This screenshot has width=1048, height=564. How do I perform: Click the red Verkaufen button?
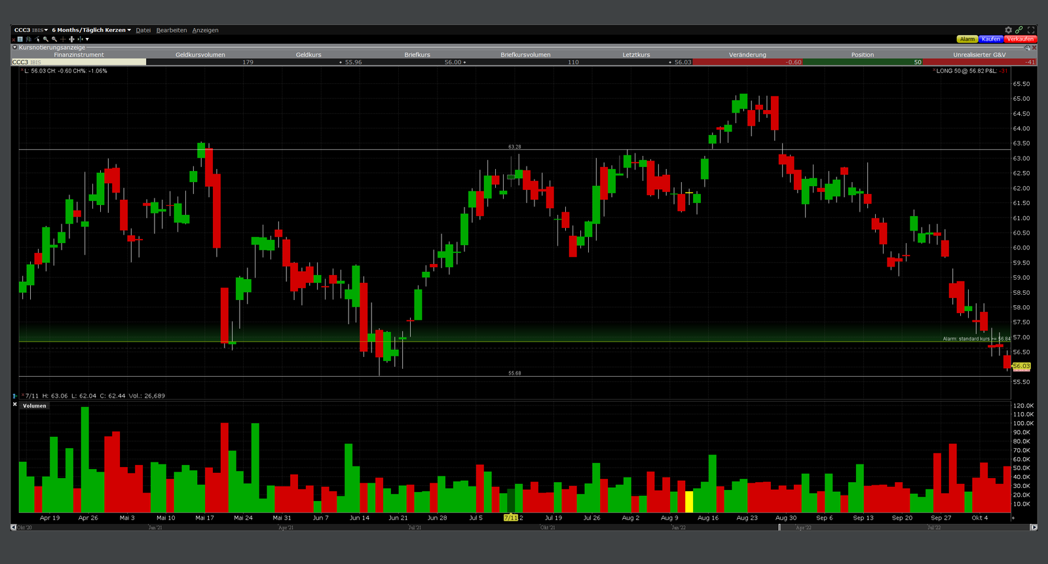pos(1020,39)
